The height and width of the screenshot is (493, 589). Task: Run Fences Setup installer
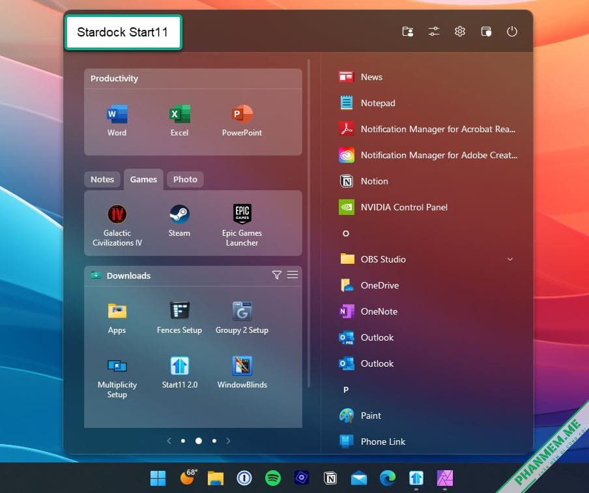[x=179, y=318]
